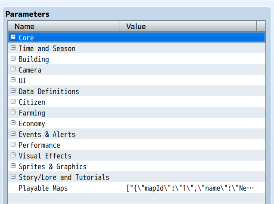Expand the Performance parameter group
The image size is (274, 204).
[13, 145]
